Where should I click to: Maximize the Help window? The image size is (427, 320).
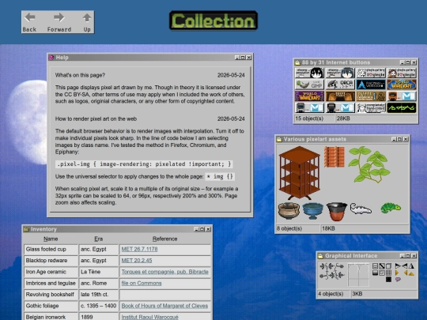point(243,58)
